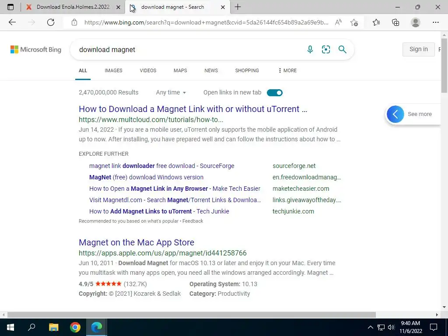The width and height of the screenshot is (448, 336).
Task: Search using an image icon
Action: [x=326, y=49]
